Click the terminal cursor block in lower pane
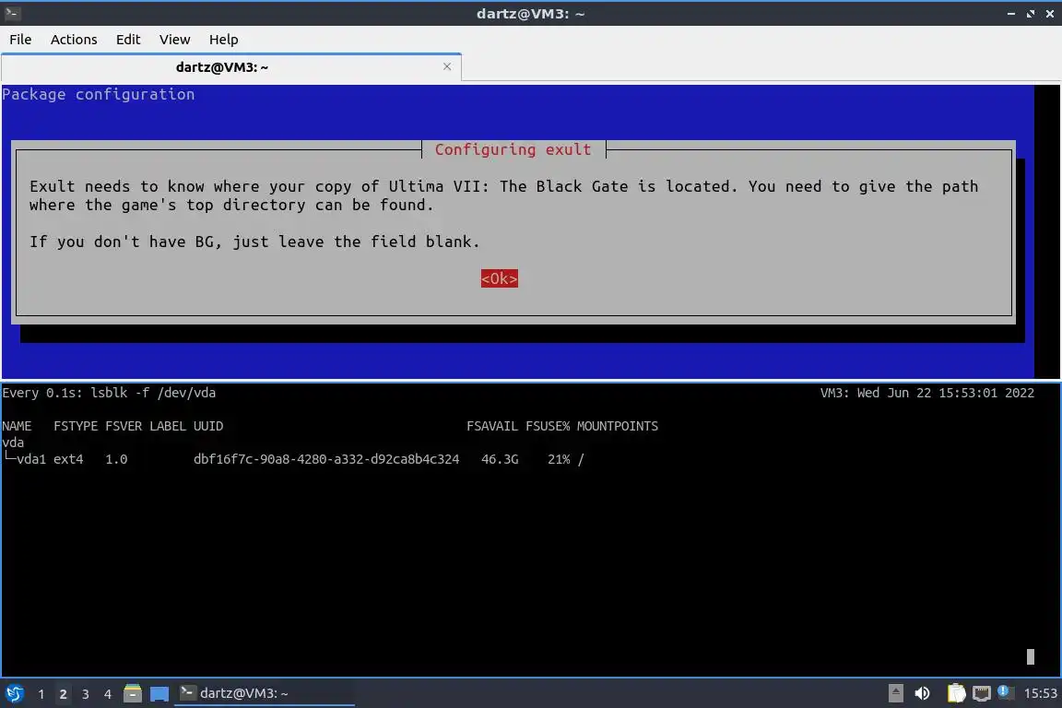 [1030, 656]
